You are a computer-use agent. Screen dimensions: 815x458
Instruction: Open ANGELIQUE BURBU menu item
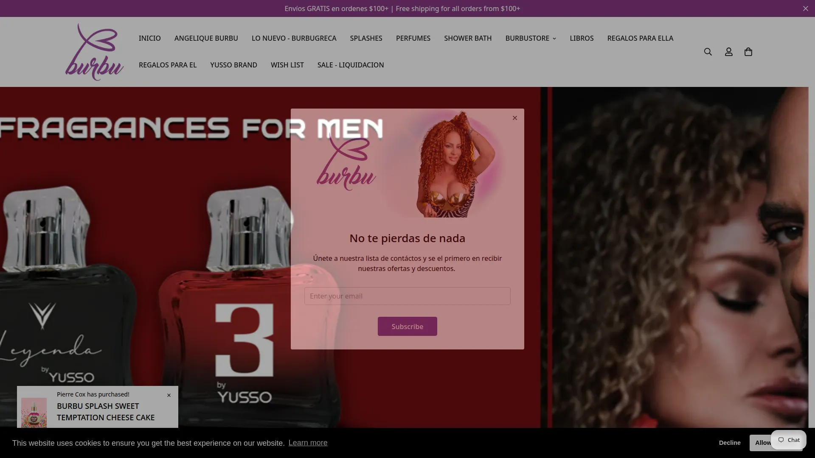pos(206,38)
